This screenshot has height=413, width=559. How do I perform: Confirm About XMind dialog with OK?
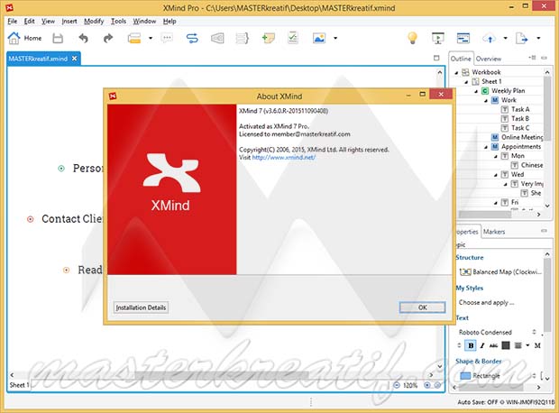click(x=423, y=307)
